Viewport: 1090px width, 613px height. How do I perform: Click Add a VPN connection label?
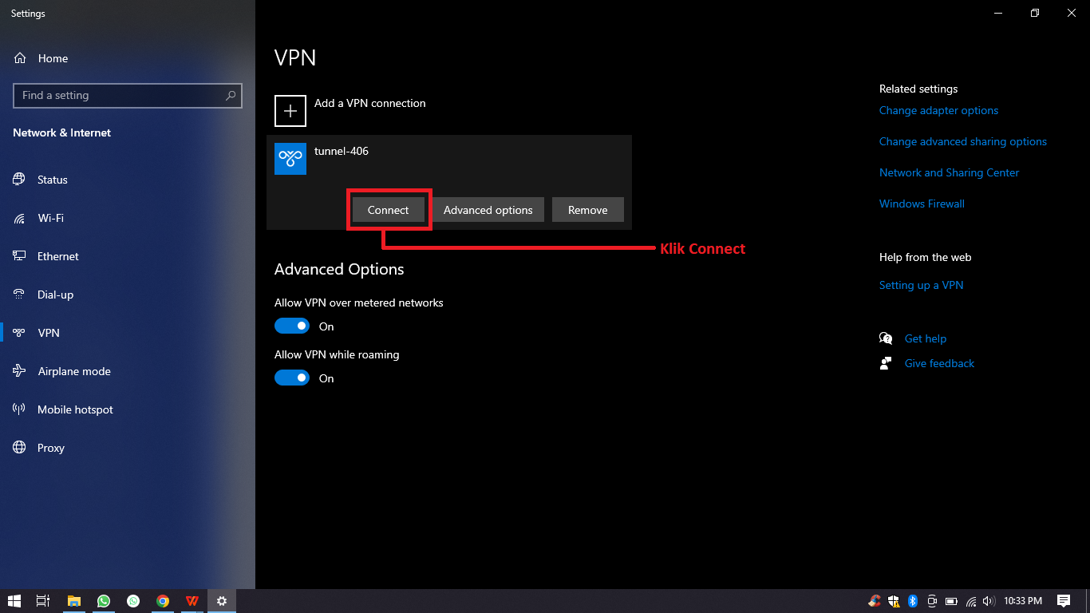pos(370,103)
